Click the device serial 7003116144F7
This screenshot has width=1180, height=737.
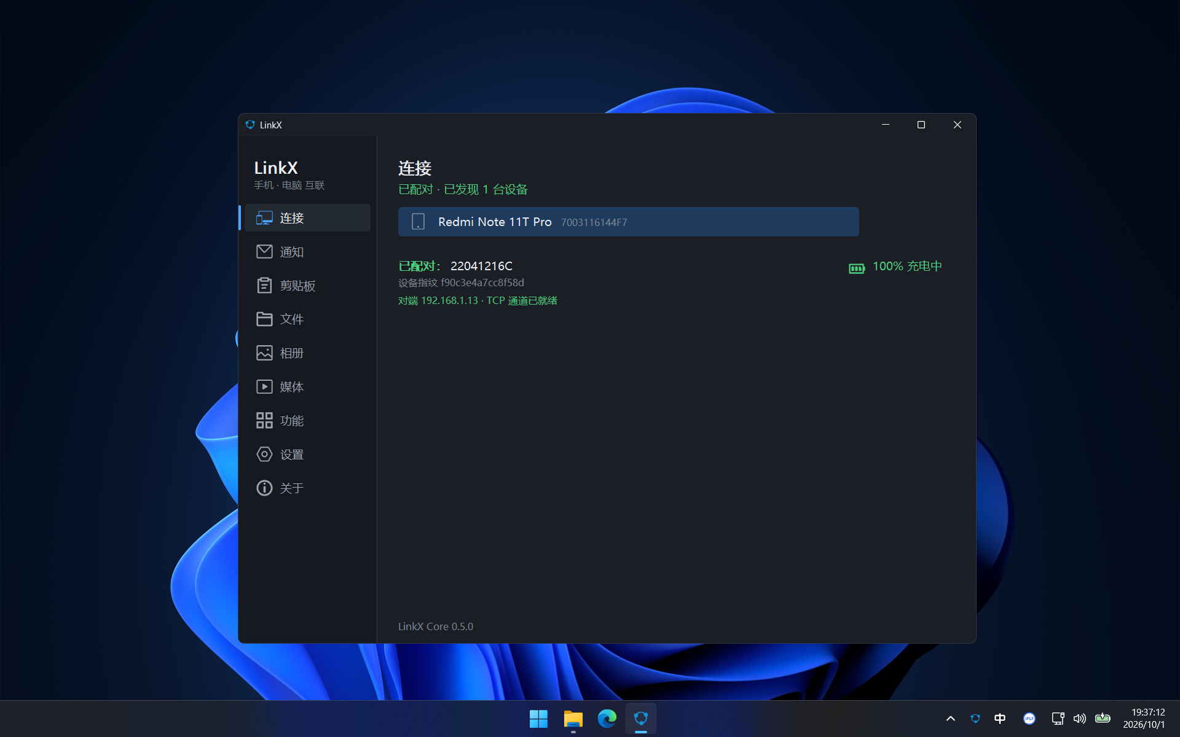click(x=594, y=222)
